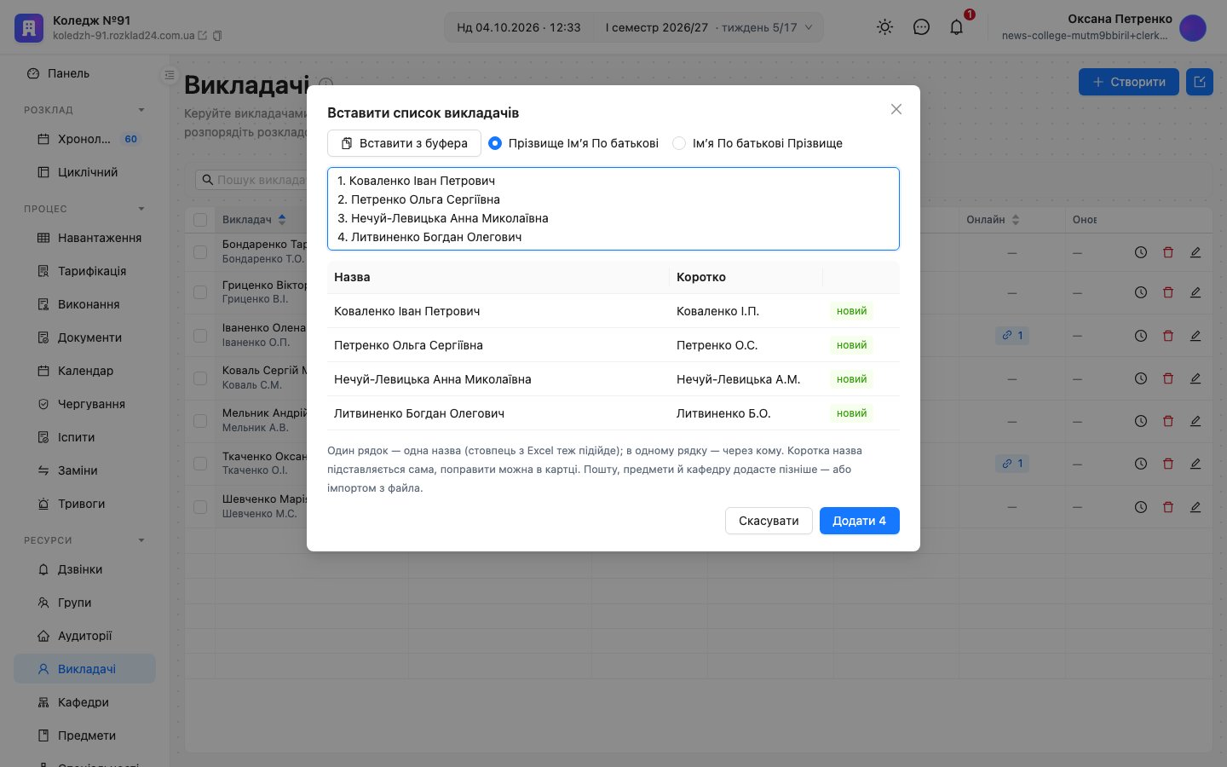Open Навантаження in the sidebar
Screen dimensions: 1227x767
click(x=84, y=238)
